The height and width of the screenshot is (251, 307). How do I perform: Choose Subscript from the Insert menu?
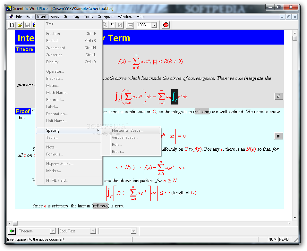[69, 55]
